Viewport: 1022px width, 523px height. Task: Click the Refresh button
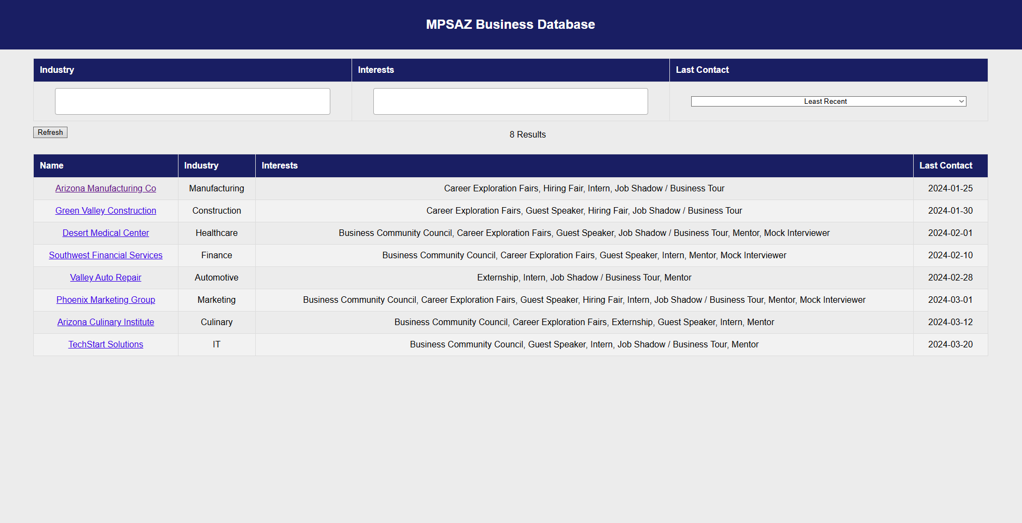[50, 132]
